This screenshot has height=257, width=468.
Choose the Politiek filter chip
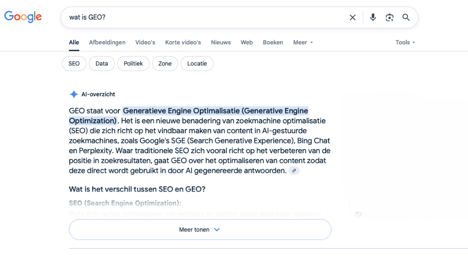133,64
